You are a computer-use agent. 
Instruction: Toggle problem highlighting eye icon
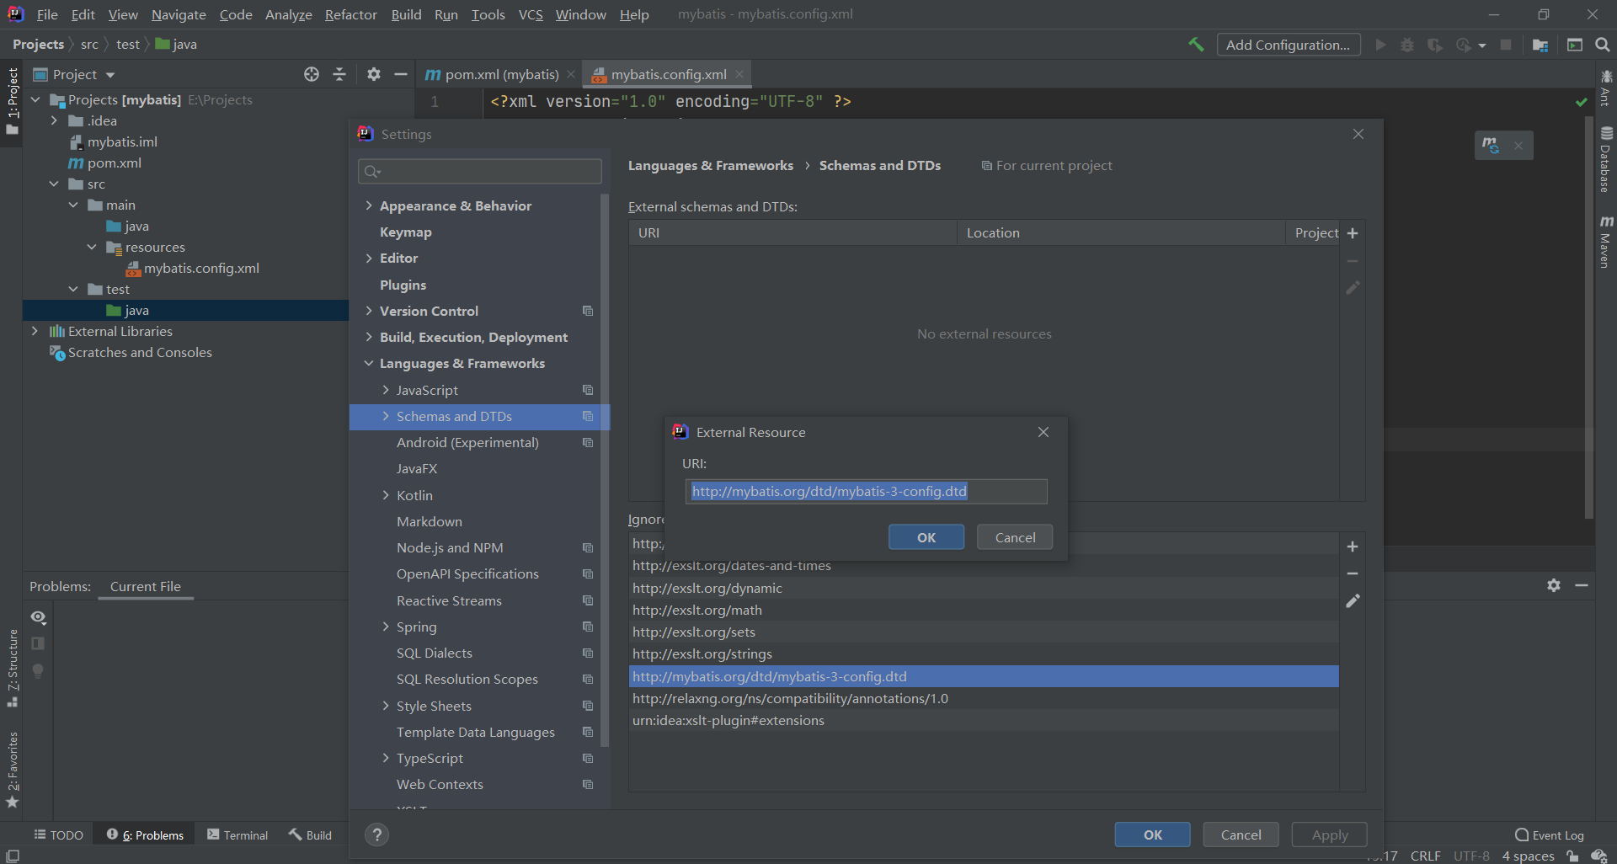point(38,617)
